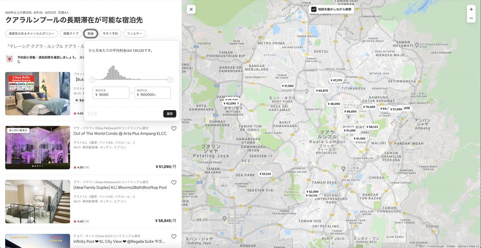Image resolution: width=481 pixels, height=248 pixels.
Task: Favorite the Ideal Family Duplex listing
Action: pyautogui.click(x=174, y=183)
